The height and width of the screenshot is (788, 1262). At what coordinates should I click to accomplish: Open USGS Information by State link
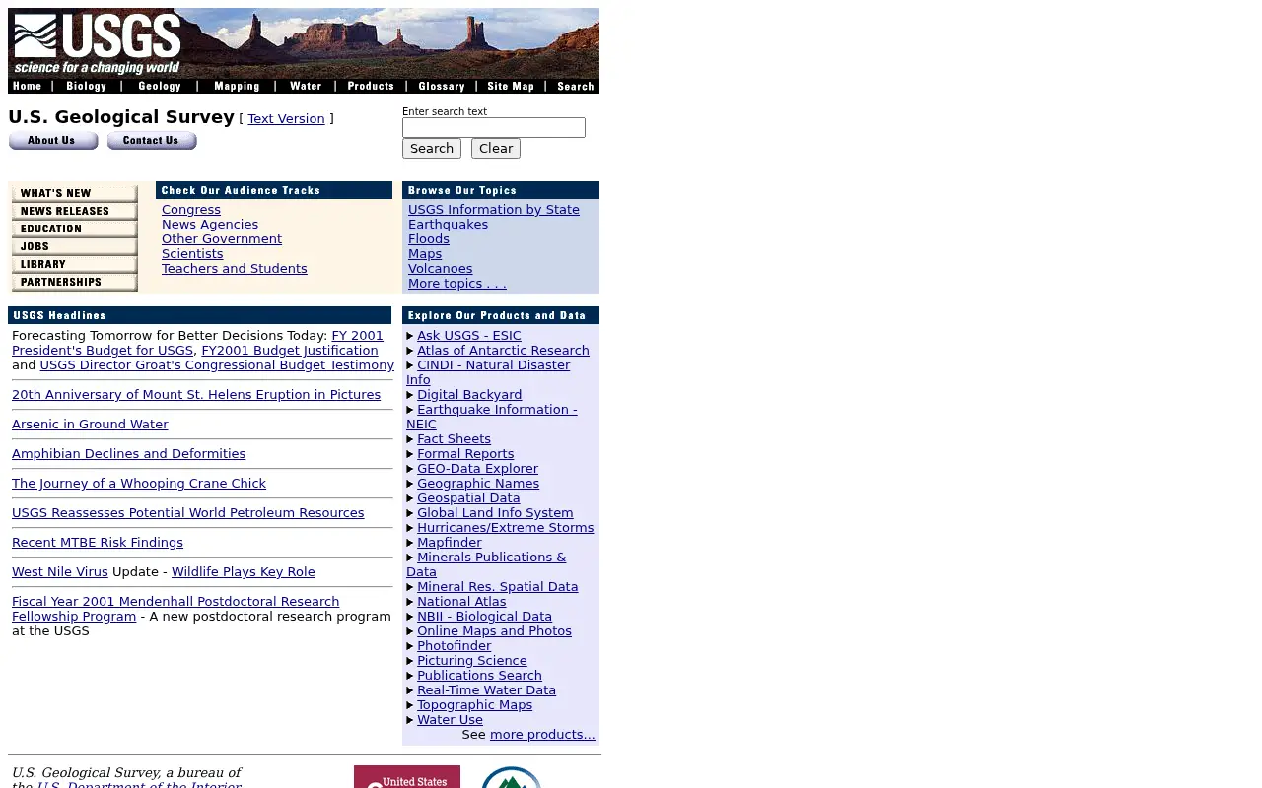click(x=494, y=210)
